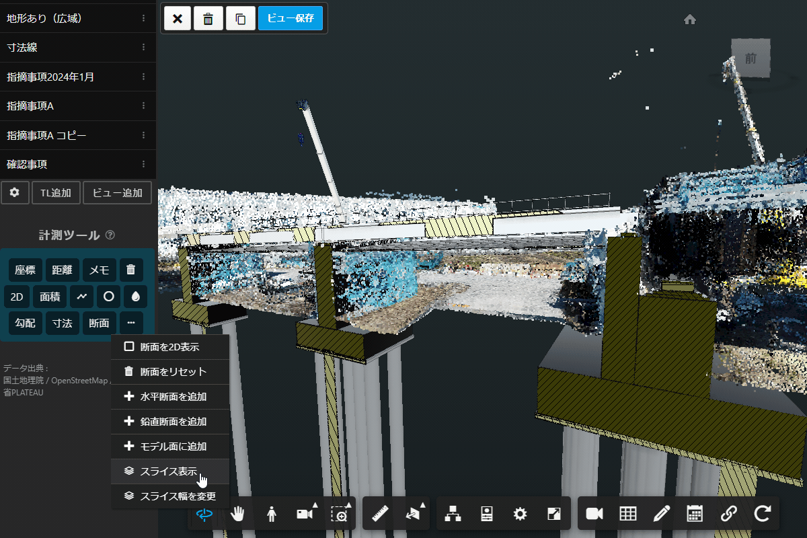Click the ビュー追加 button
This screenshot has height=538, width=807.
point(117,192)
